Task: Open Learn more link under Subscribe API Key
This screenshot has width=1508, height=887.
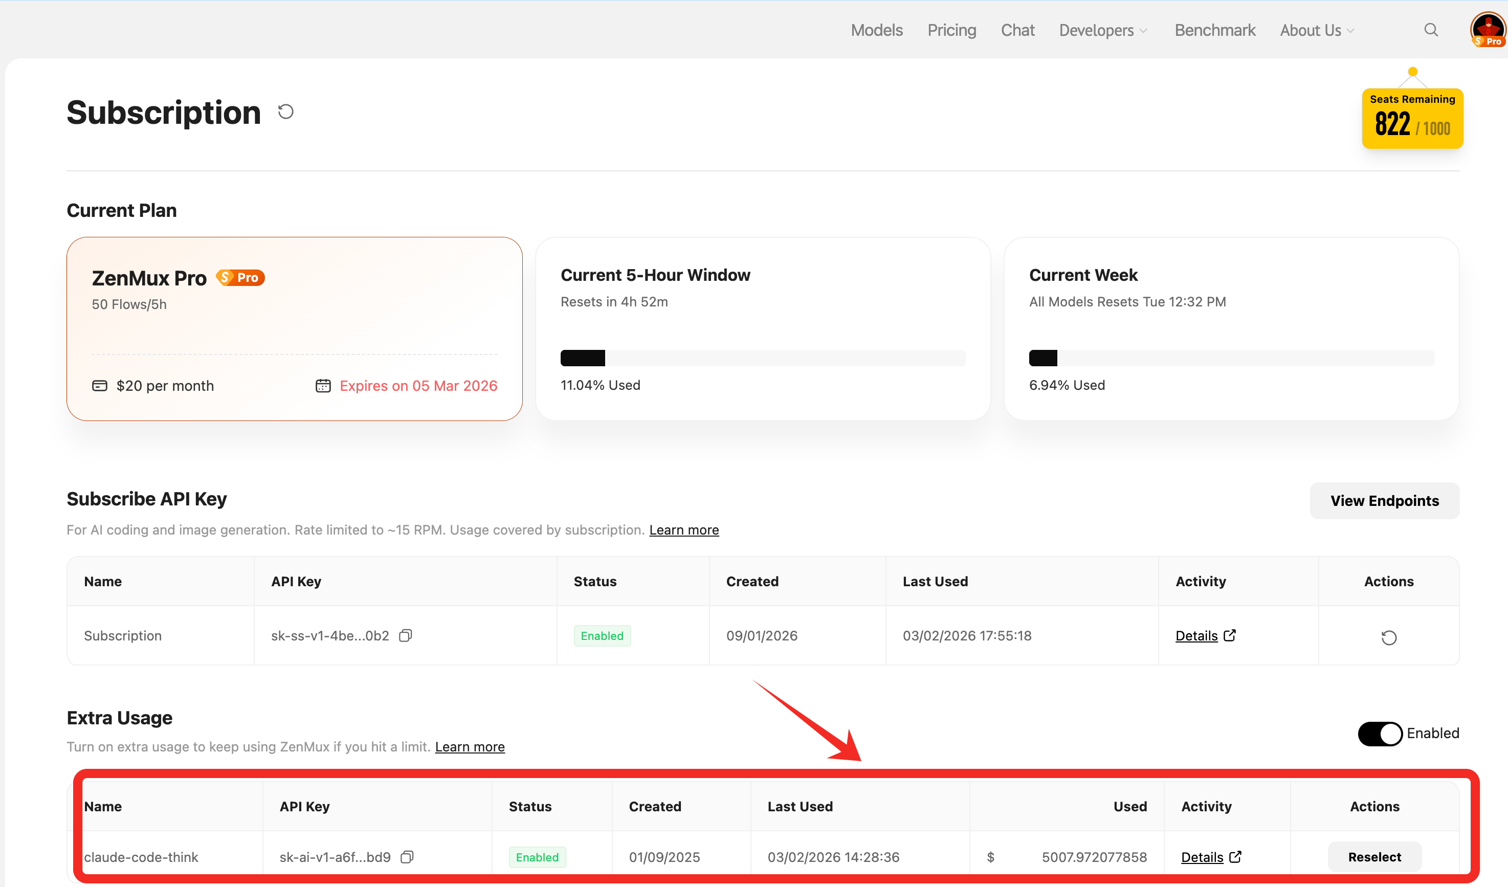Action: coord(683,529)
